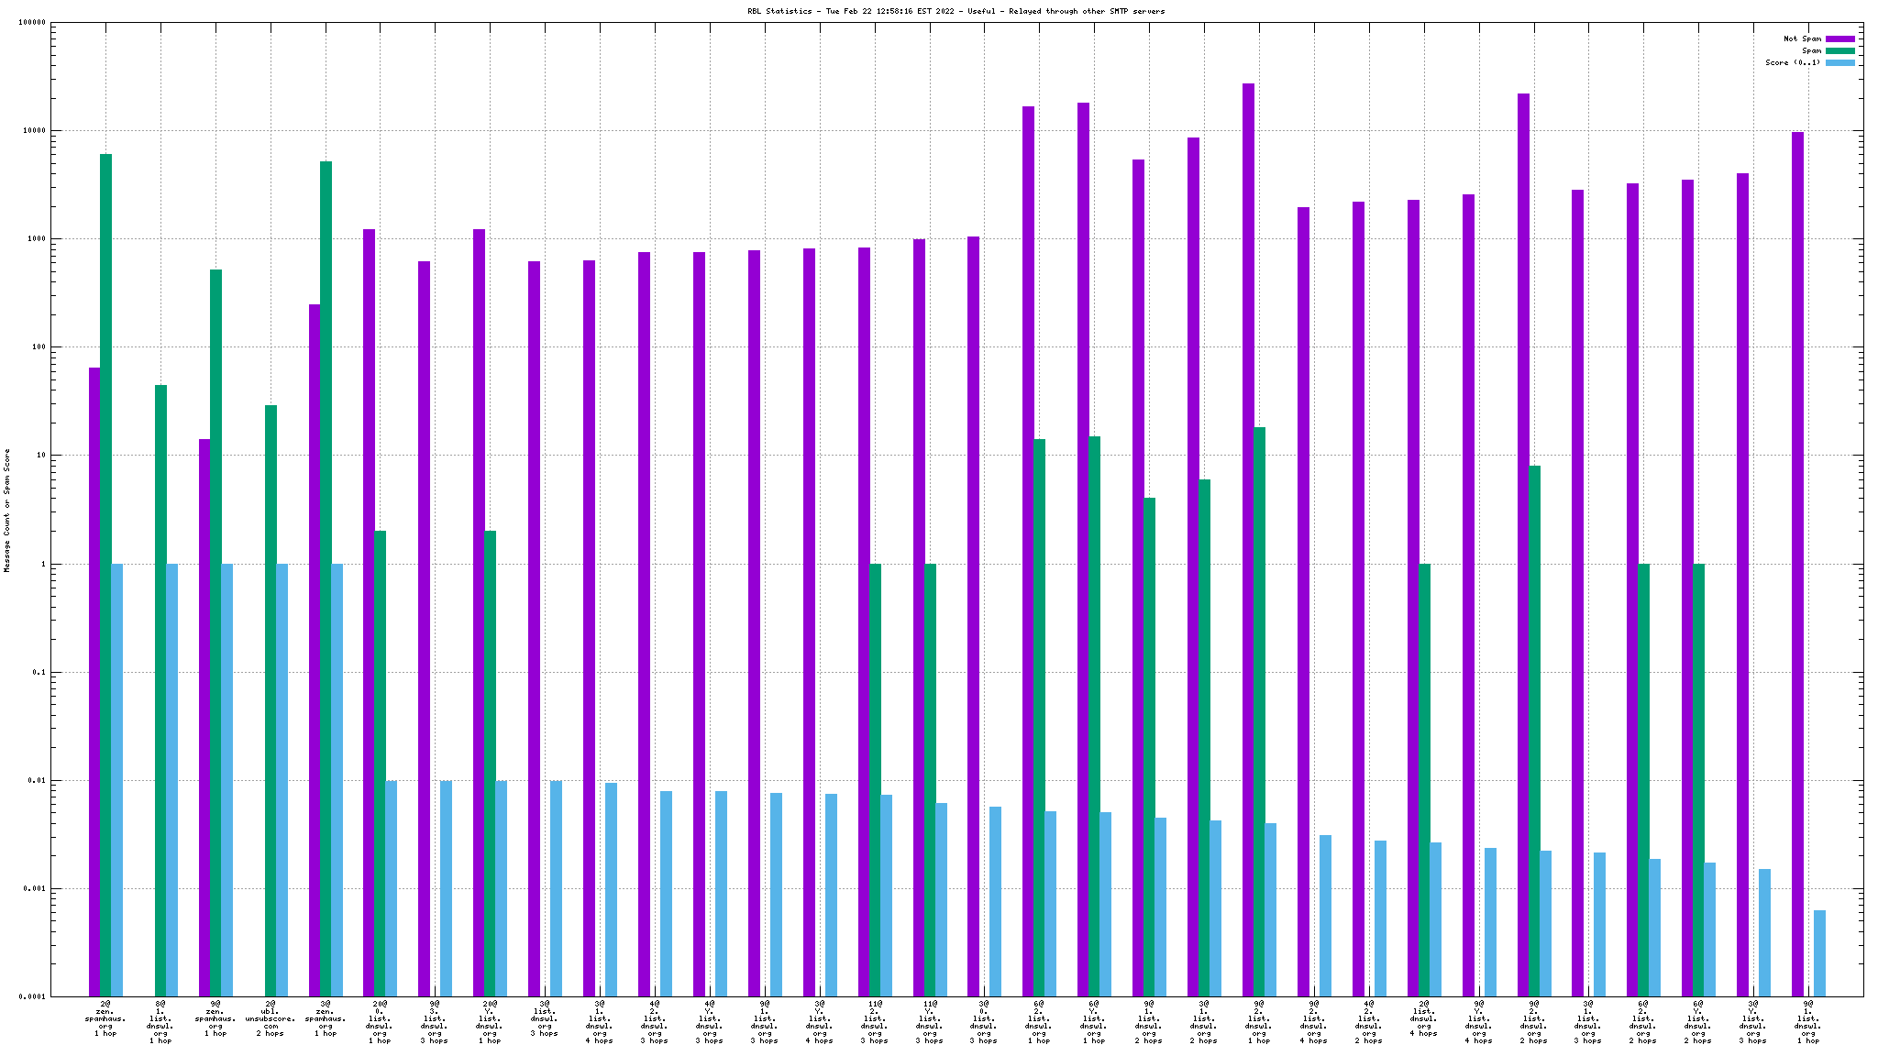
Task: Click the 'Not Spam' legend text
Action: [1802, 38]
